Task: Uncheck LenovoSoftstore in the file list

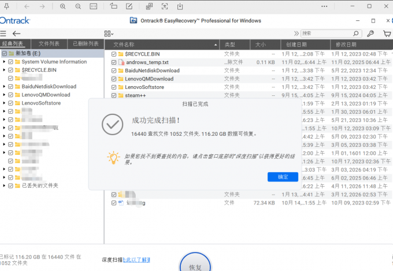Action: [x=114, y=87]
